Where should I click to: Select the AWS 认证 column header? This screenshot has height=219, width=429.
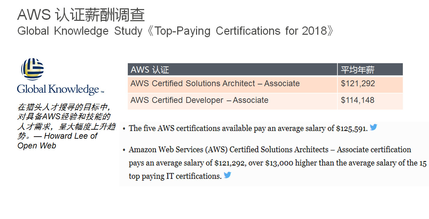pos(232,70)
